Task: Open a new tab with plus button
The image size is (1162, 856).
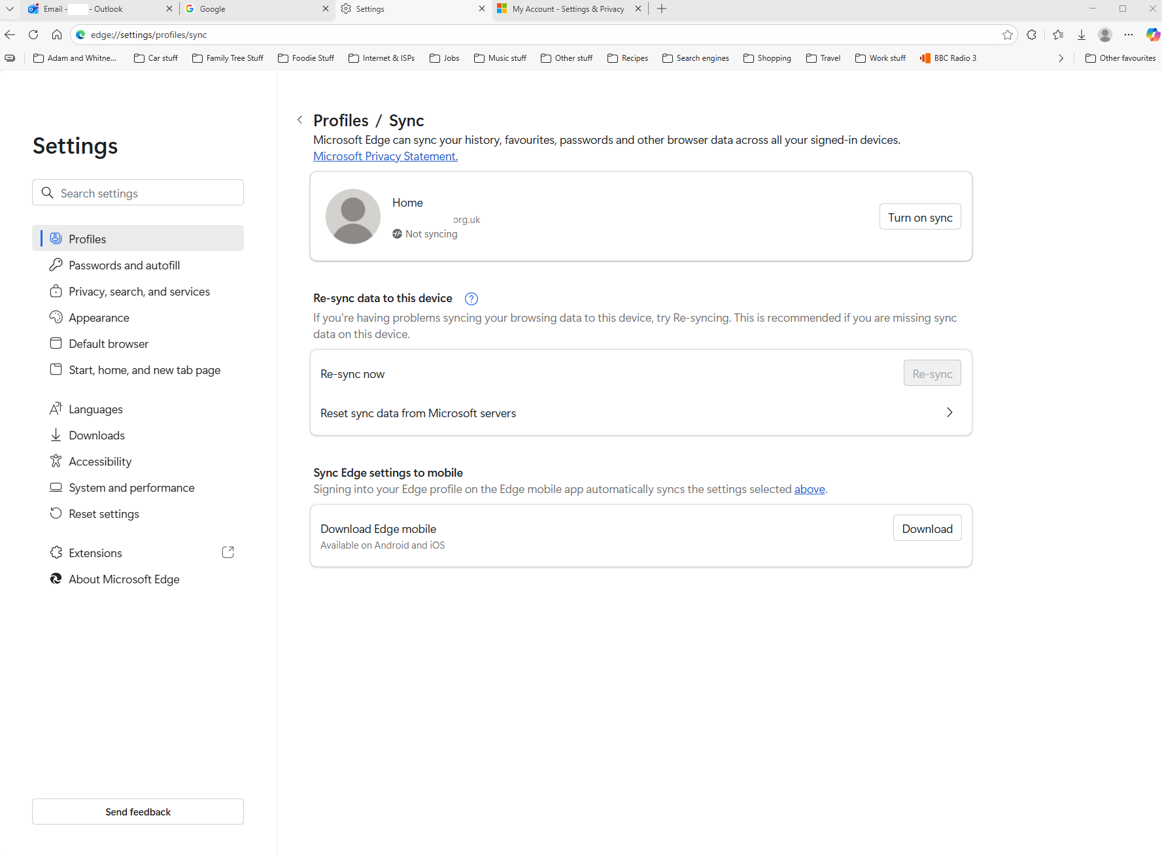Action: tap(662, 9)
